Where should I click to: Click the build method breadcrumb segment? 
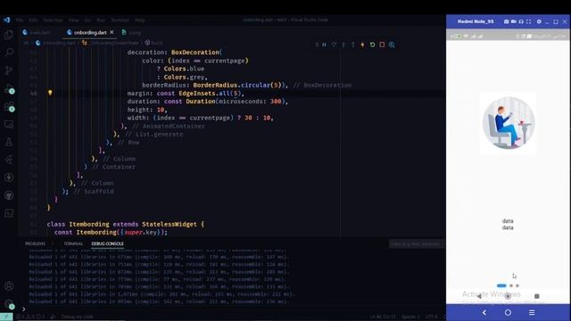[x=153, y=43]
